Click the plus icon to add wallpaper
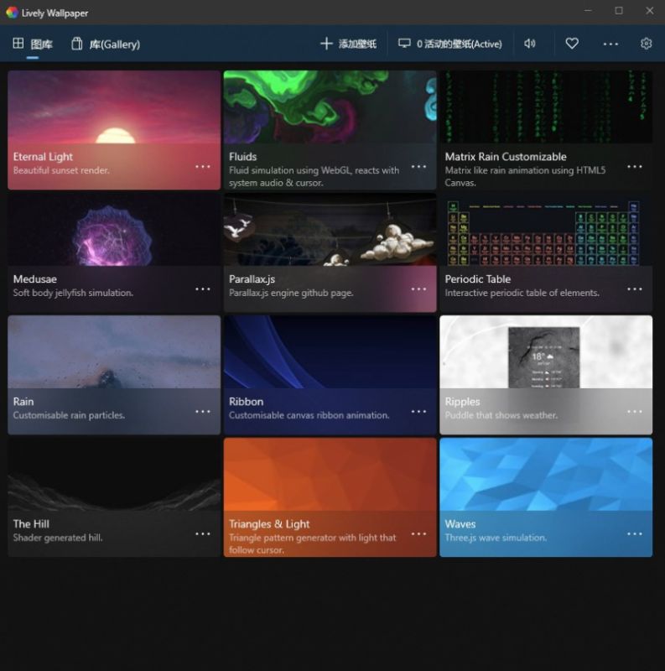This screenshot has height=671, width=665. [x=326, y=44]
